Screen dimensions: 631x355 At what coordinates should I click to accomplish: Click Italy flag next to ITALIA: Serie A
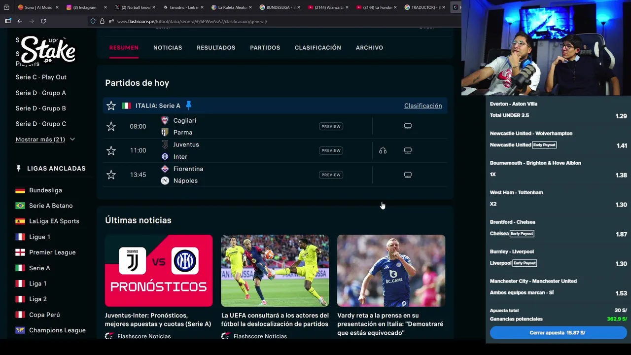pyautogui.click(x=127, y=106)
